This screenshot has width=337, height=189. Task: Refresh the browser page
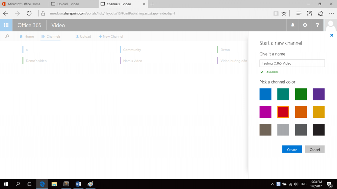29,13
